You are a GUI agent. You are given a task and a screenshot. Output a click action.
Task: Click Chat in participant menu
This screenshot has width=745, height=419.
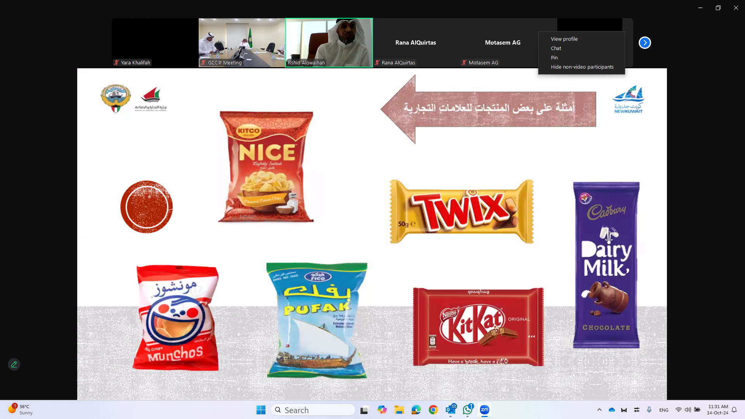tap(556, 48)
